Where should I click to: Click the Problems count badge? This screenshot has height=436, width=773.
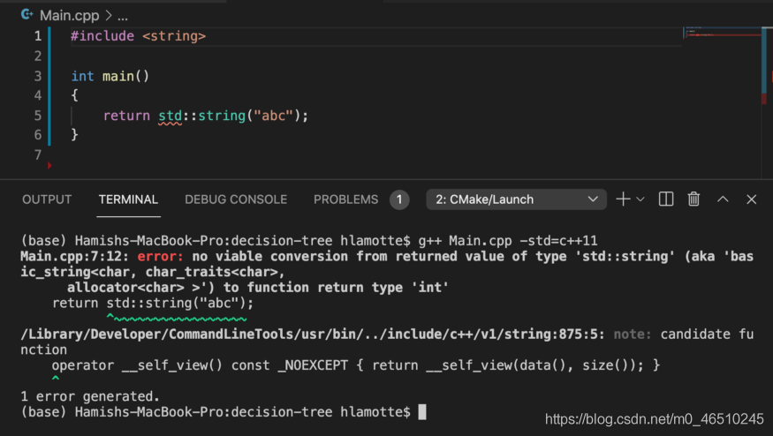(x=399, y=199)
